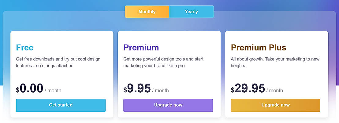Image resolution: width=339 pixels, height=123 pixels.
Task: Click the dollar sign before 9.95
Action: (125, 90)
